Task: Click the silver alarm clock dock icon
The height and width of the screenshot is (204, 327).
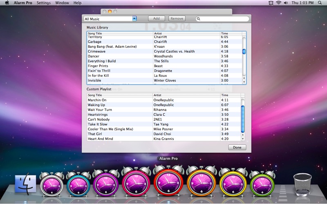Action: pyautogui.click(x=52, y=184)
